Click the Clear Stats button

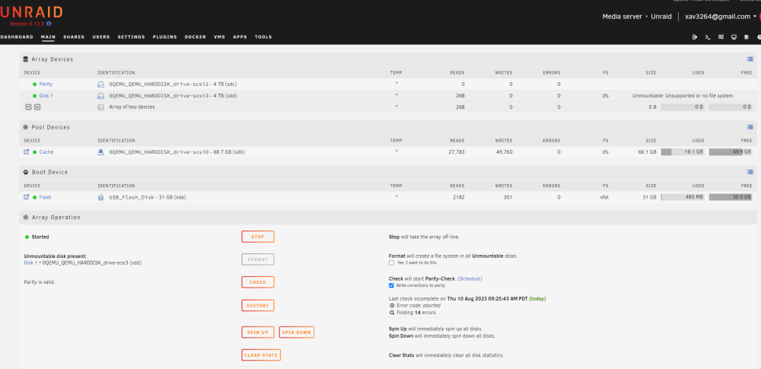pyautogui.click(x=261, y=355)
